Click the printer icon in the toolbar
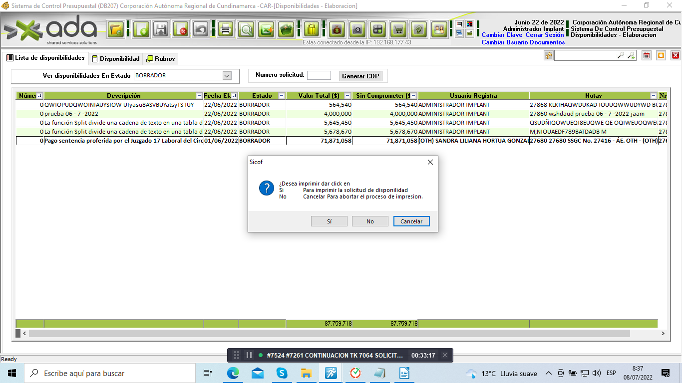The image size is (682, 383). click(x=225, y=30)
